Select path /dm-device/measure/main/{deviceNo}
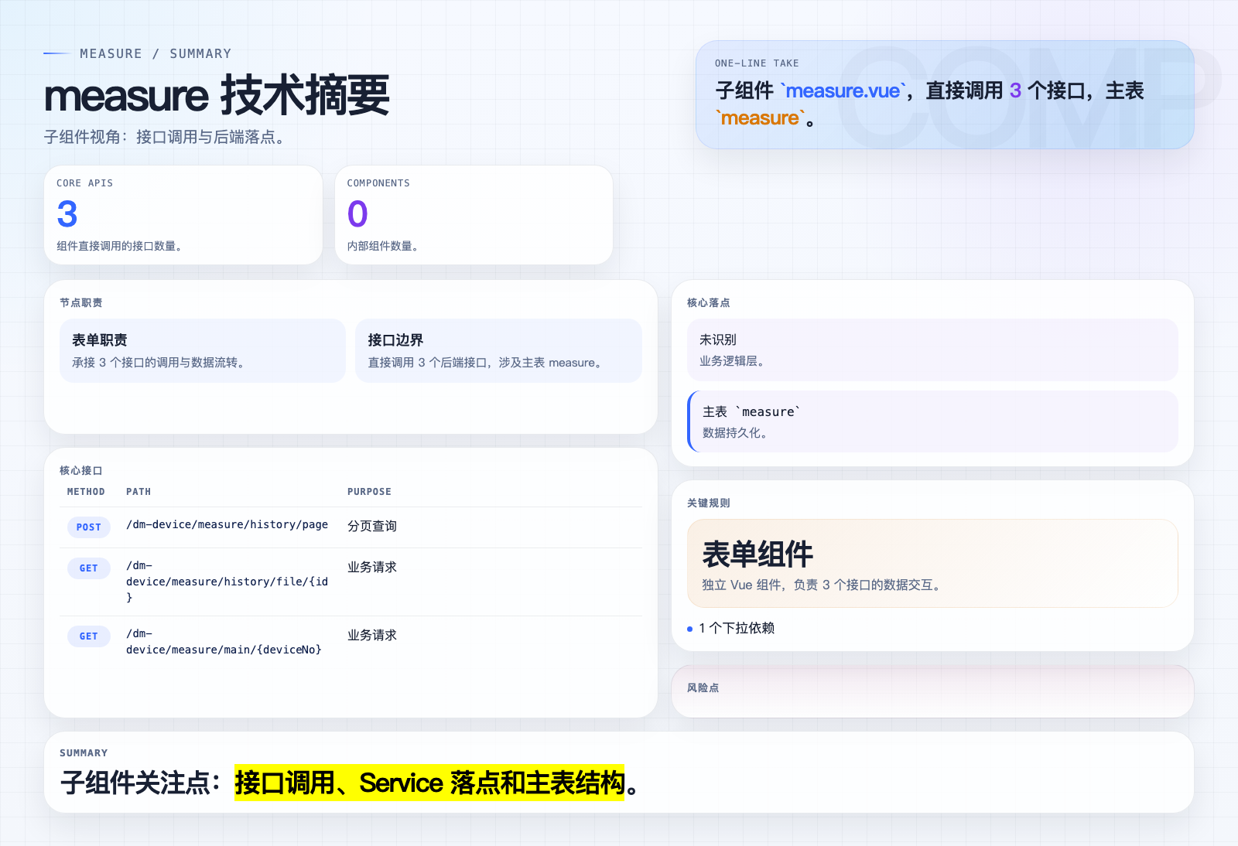The width and height of the screenshot is (1238, 846). 224,642
